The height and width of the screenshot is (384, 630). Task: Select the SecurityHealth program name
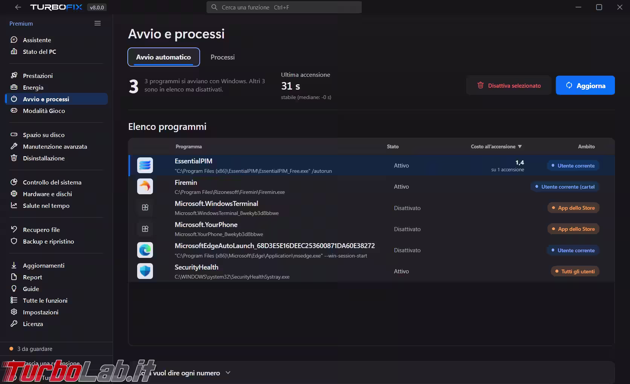point(197,267)
